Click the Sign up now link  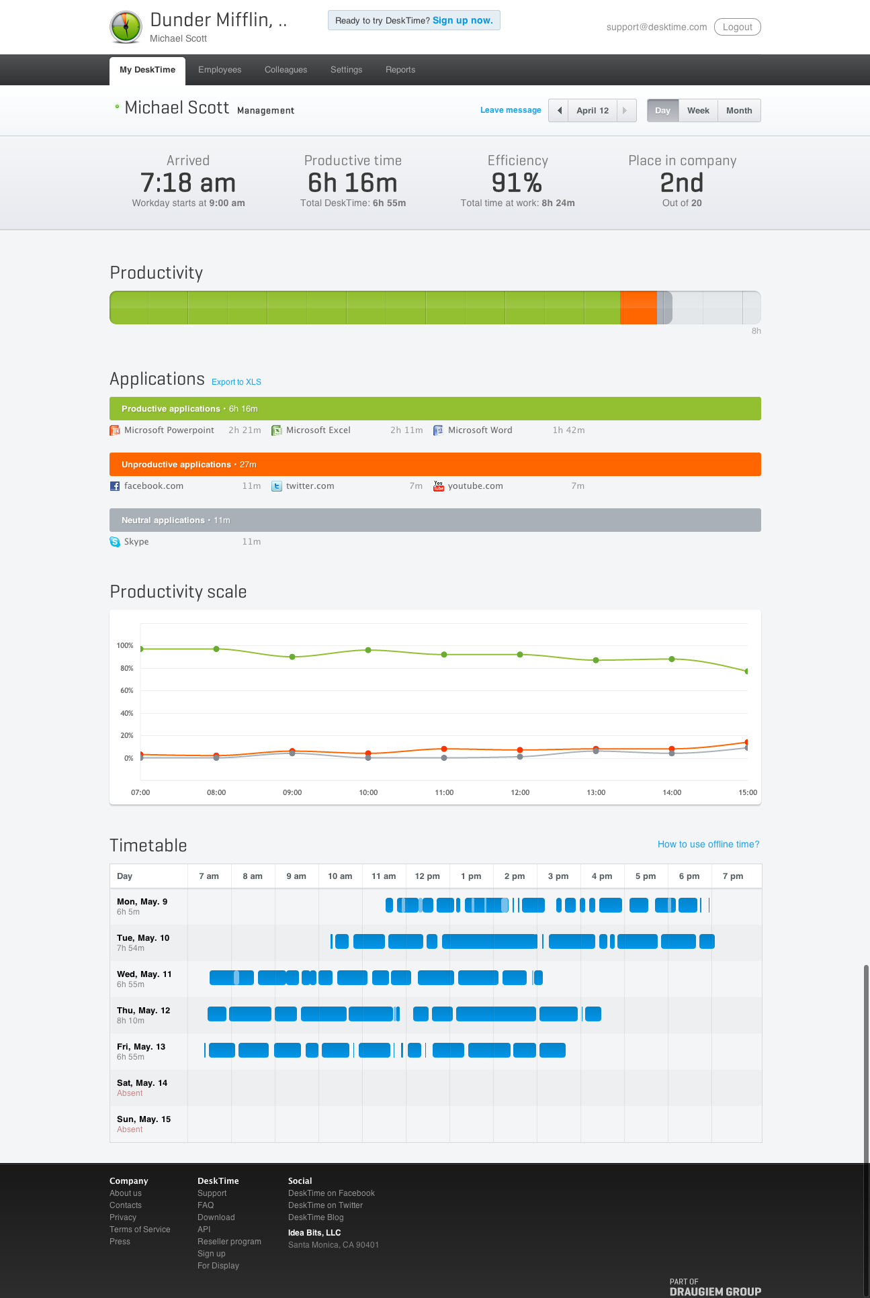(x=463, y=20)
